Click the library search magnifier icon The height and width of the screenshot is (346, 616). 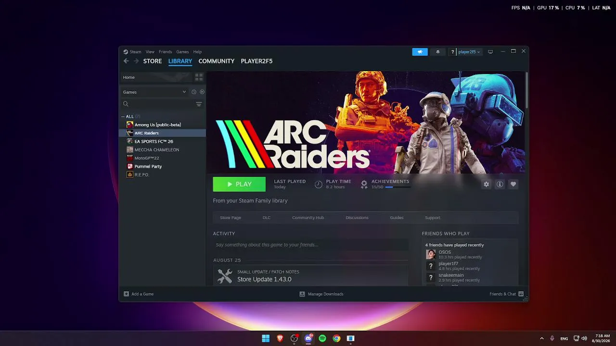pos(126,104)
